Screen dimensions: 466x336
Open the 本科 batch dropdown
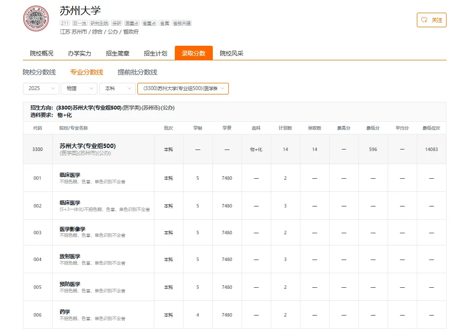[117, 89]
